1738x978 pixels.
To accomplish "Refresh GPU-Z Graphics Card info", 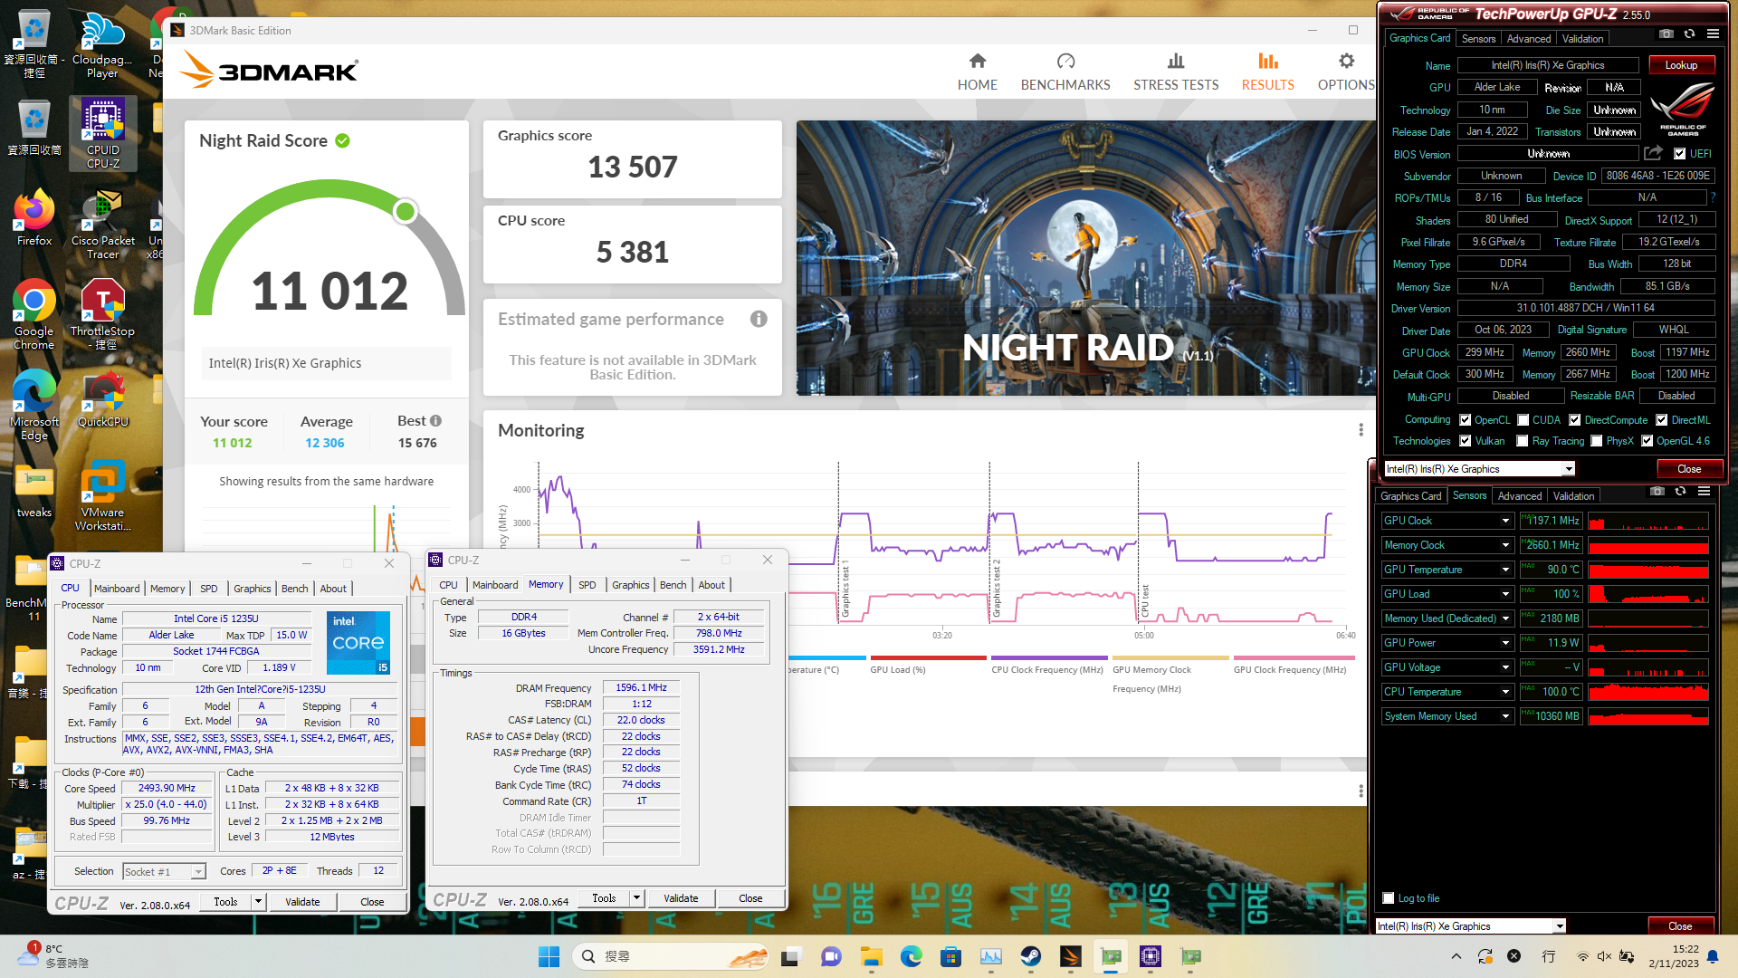I will point(1689,34).
